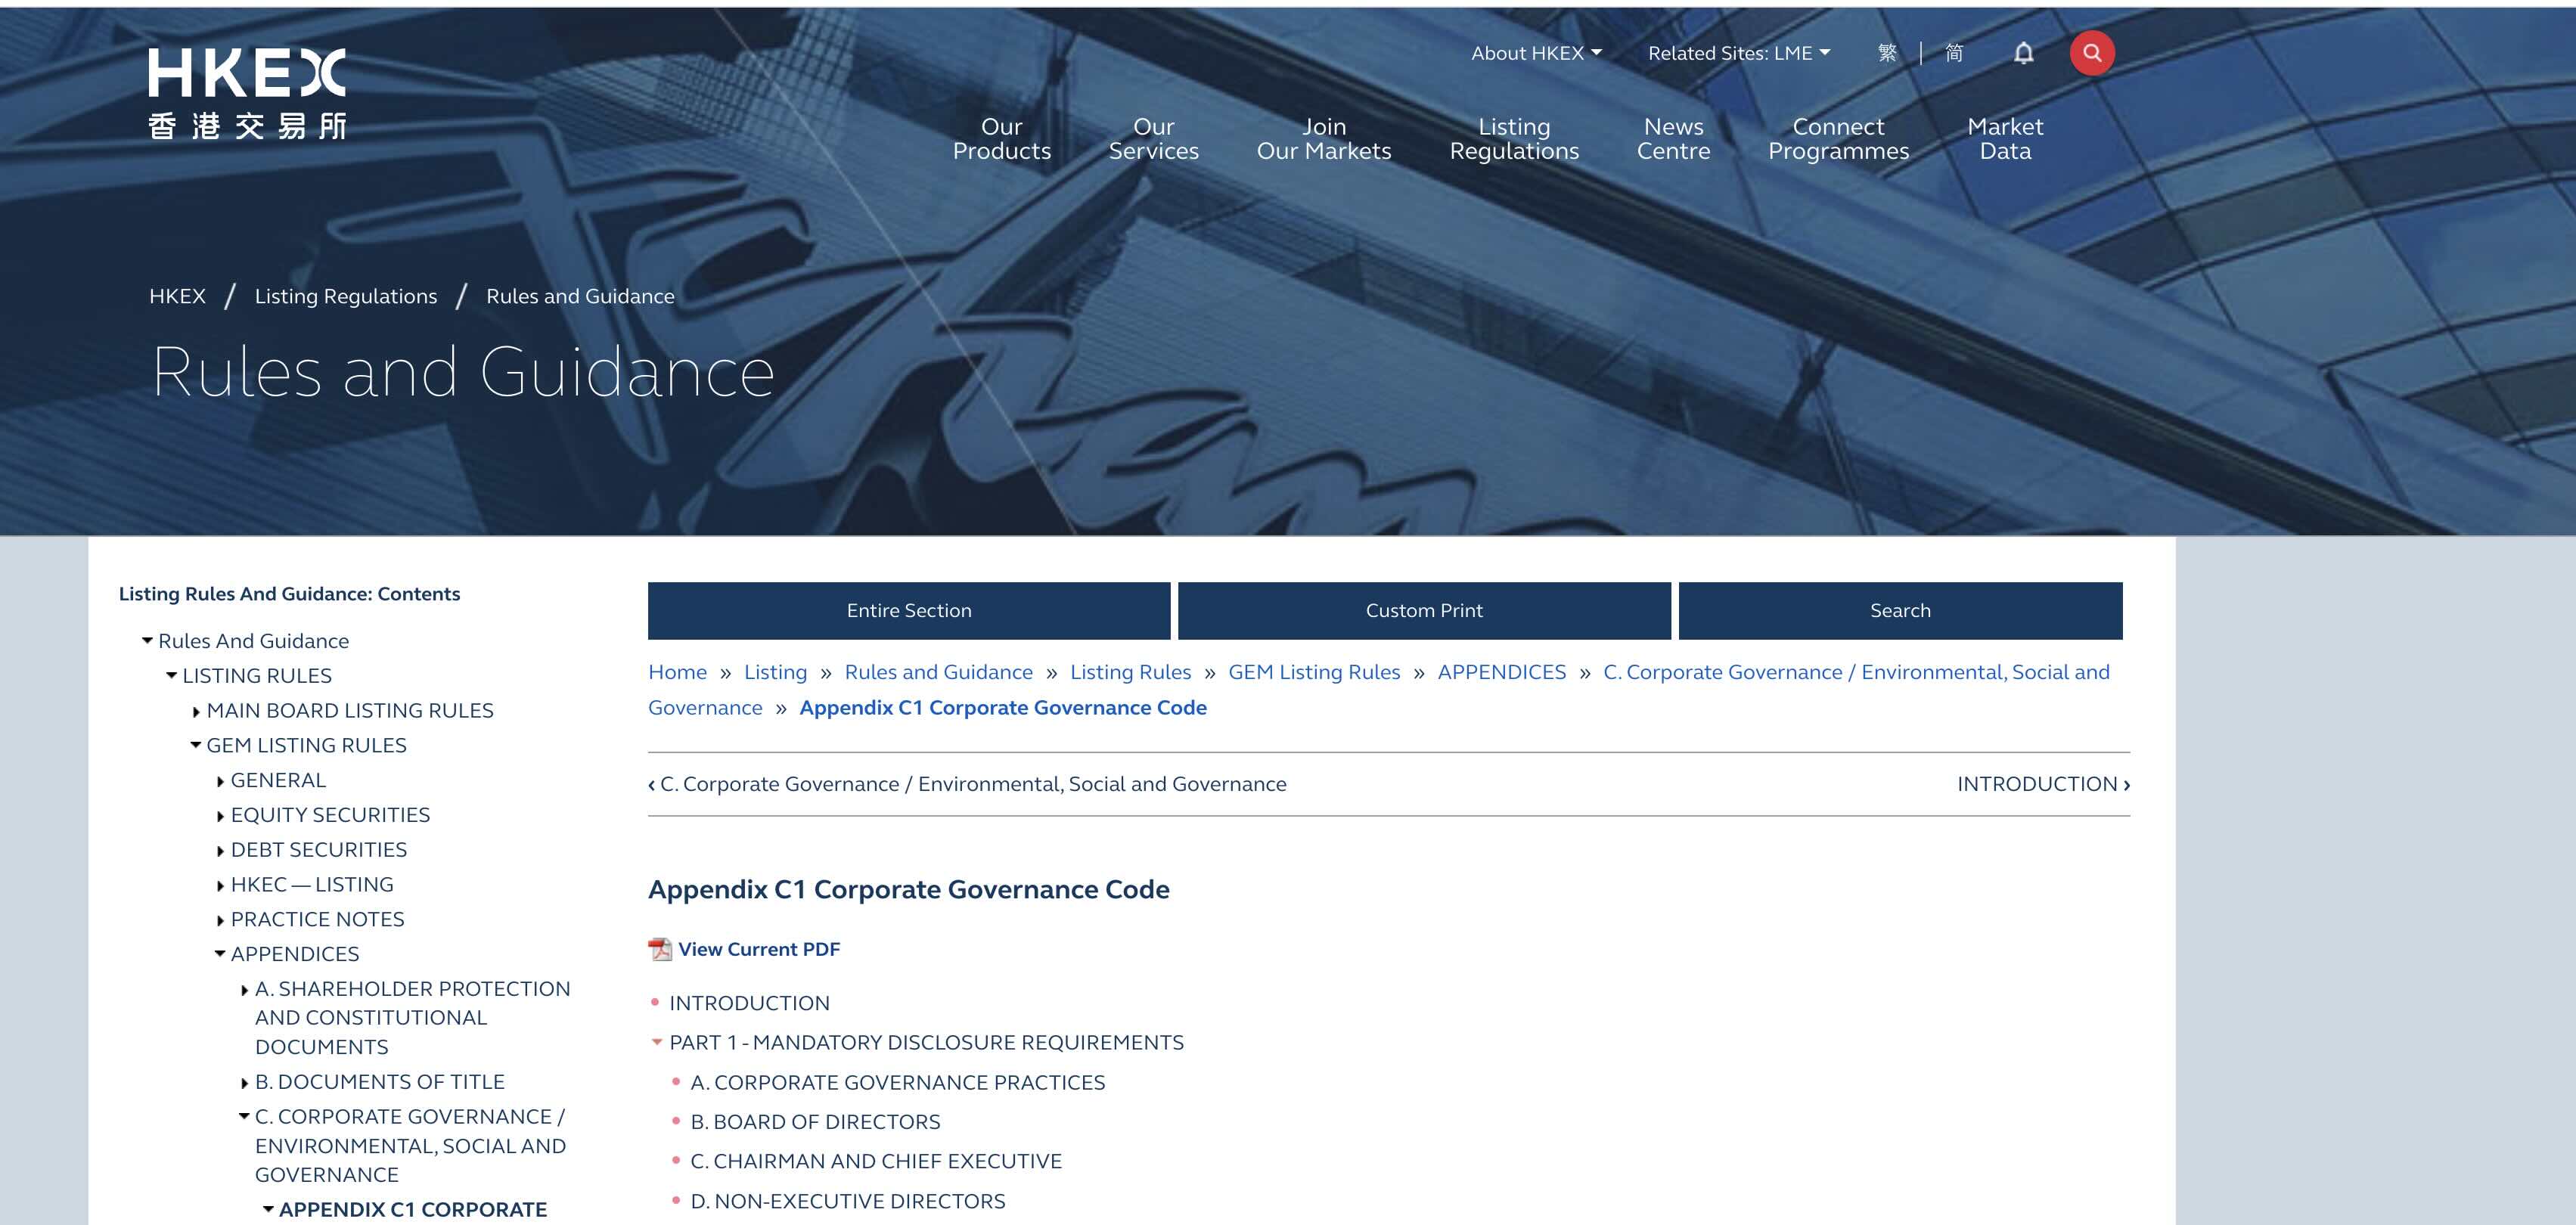The width and height of the screenshot is (2576, 1225).
Task: Open B. BOARD OF DIRECTORS section
Action: pyautogui.click(x=815, y=1122)
